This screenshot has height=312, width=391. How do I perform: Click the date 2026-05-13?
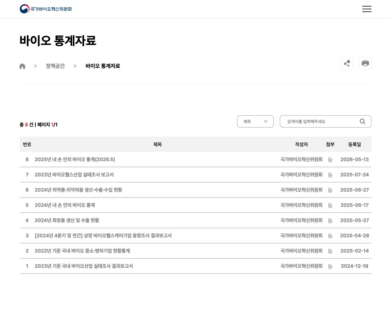tap(355, 159)
